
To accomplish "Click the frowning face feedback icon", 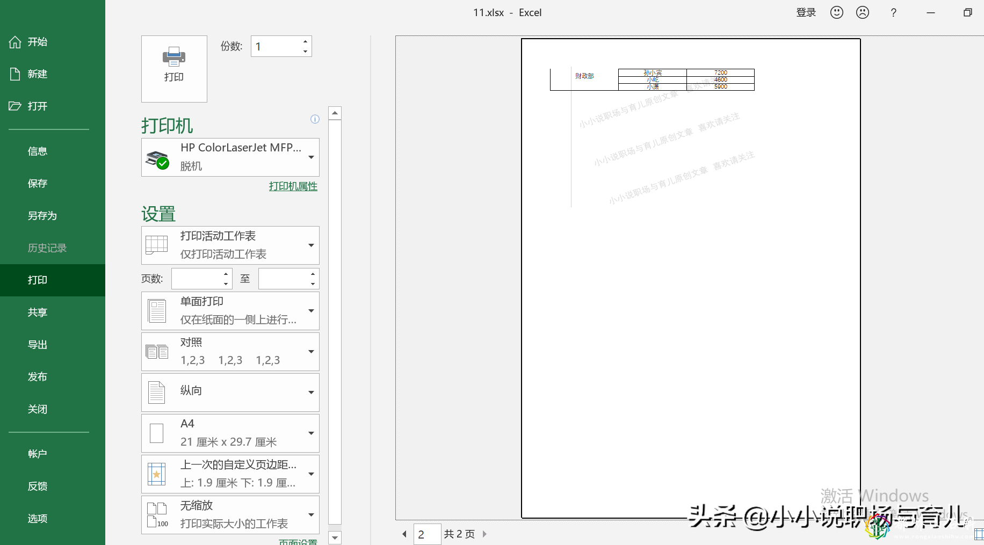I will click(863, 12).
